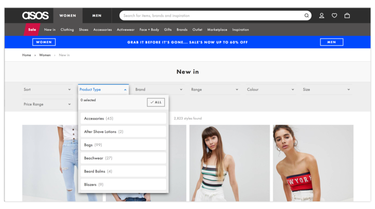Click the red Sale button
The width and height of the screenshot is (375, 209).
32,30
